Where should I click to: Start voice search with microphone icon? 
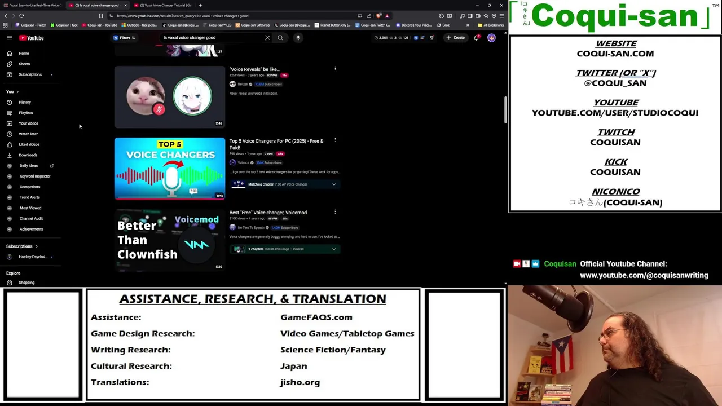point(298,38)
